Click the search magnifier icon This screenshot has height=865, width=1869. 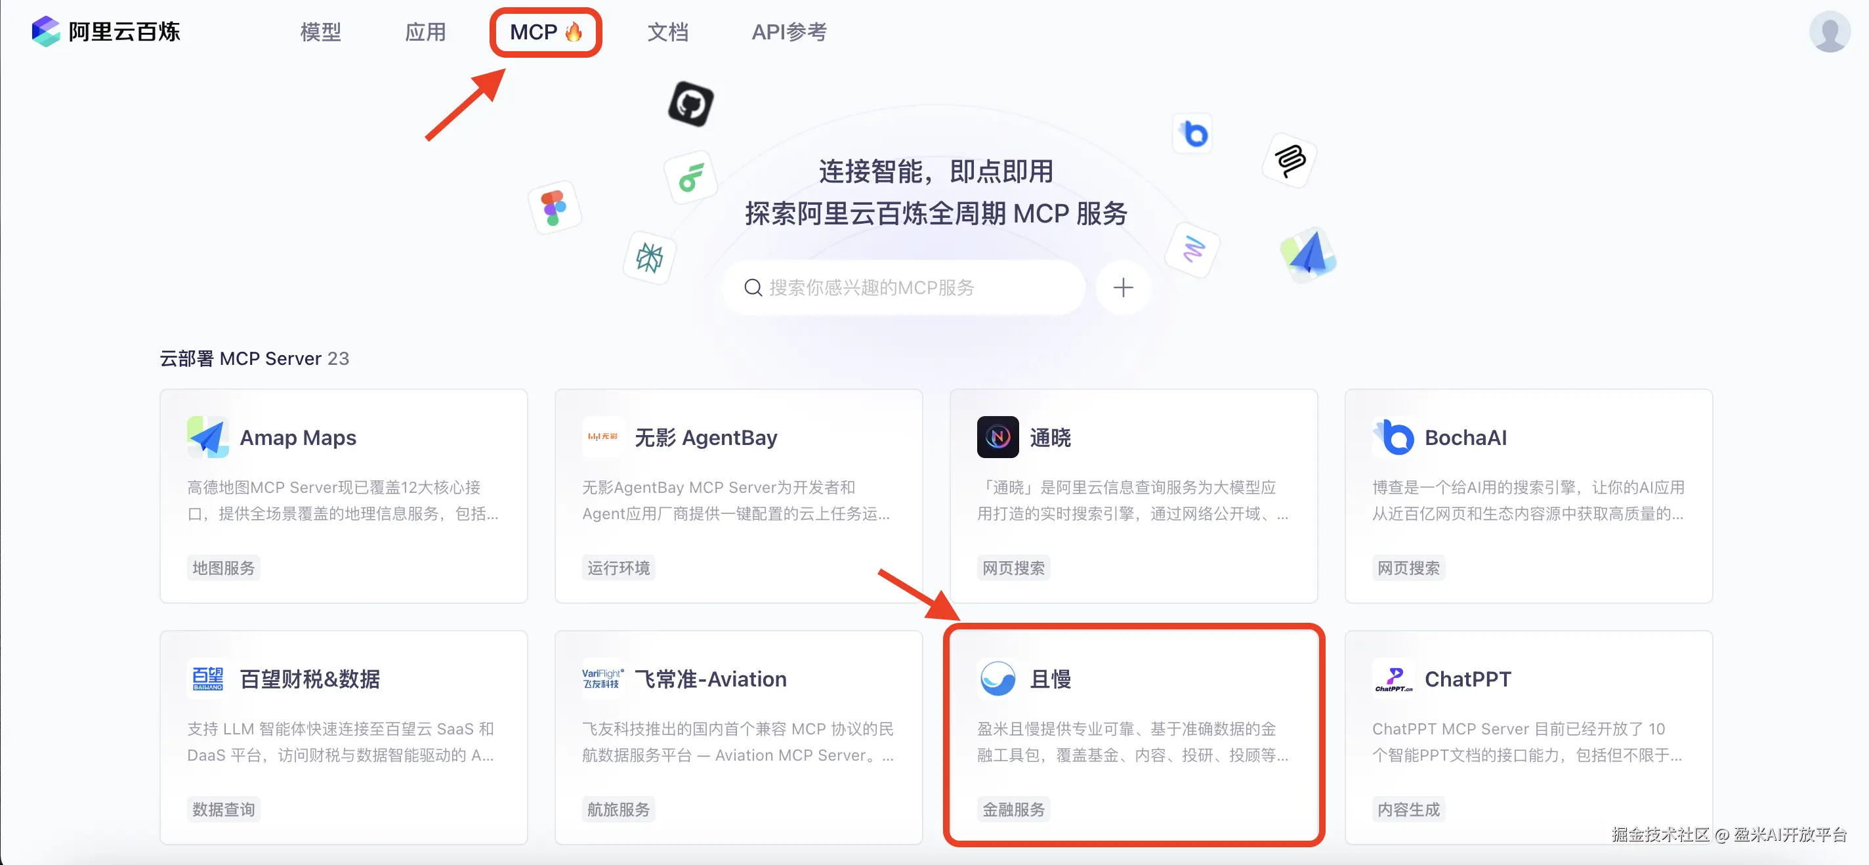(753, 287)
